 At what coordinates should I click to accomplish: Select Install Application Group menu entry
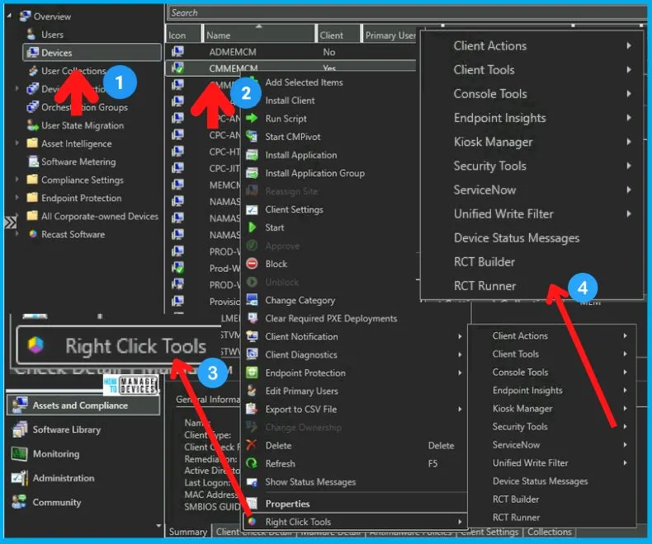[x=314, y=173]
